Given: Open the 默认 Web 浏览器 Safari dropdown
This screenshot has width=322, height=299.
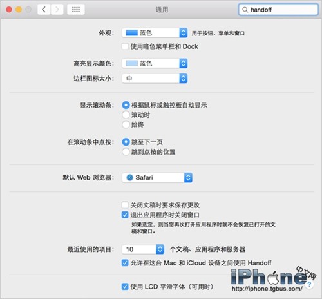Looking at the screenshot, I should [x=157, y=178].
